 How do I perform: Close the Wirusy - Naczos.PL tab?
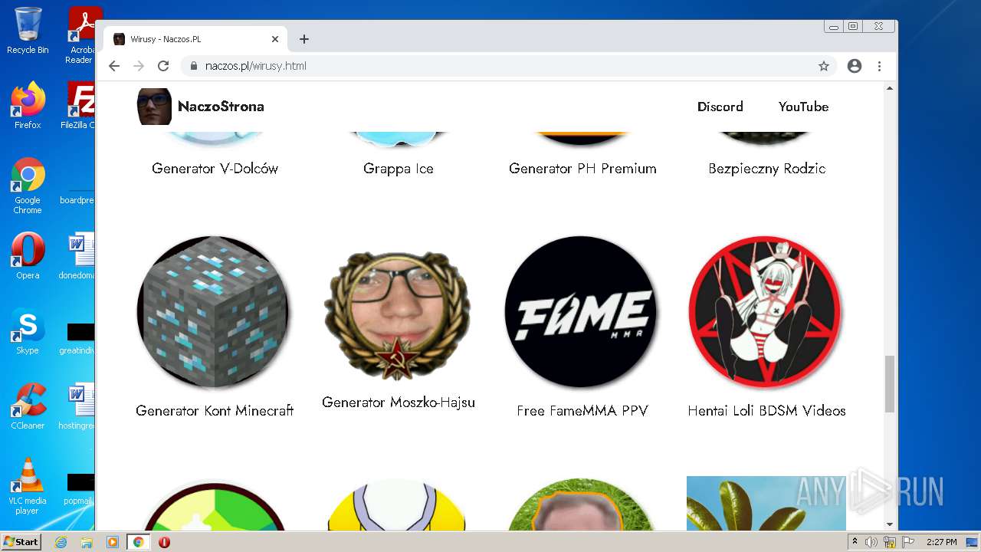click(x=275, y=39)
